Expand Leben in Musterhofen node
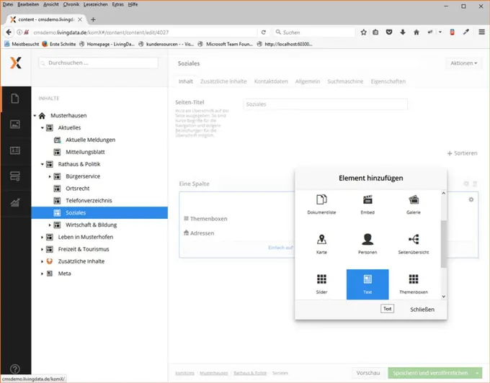490x383 pixels. (42, 237)
